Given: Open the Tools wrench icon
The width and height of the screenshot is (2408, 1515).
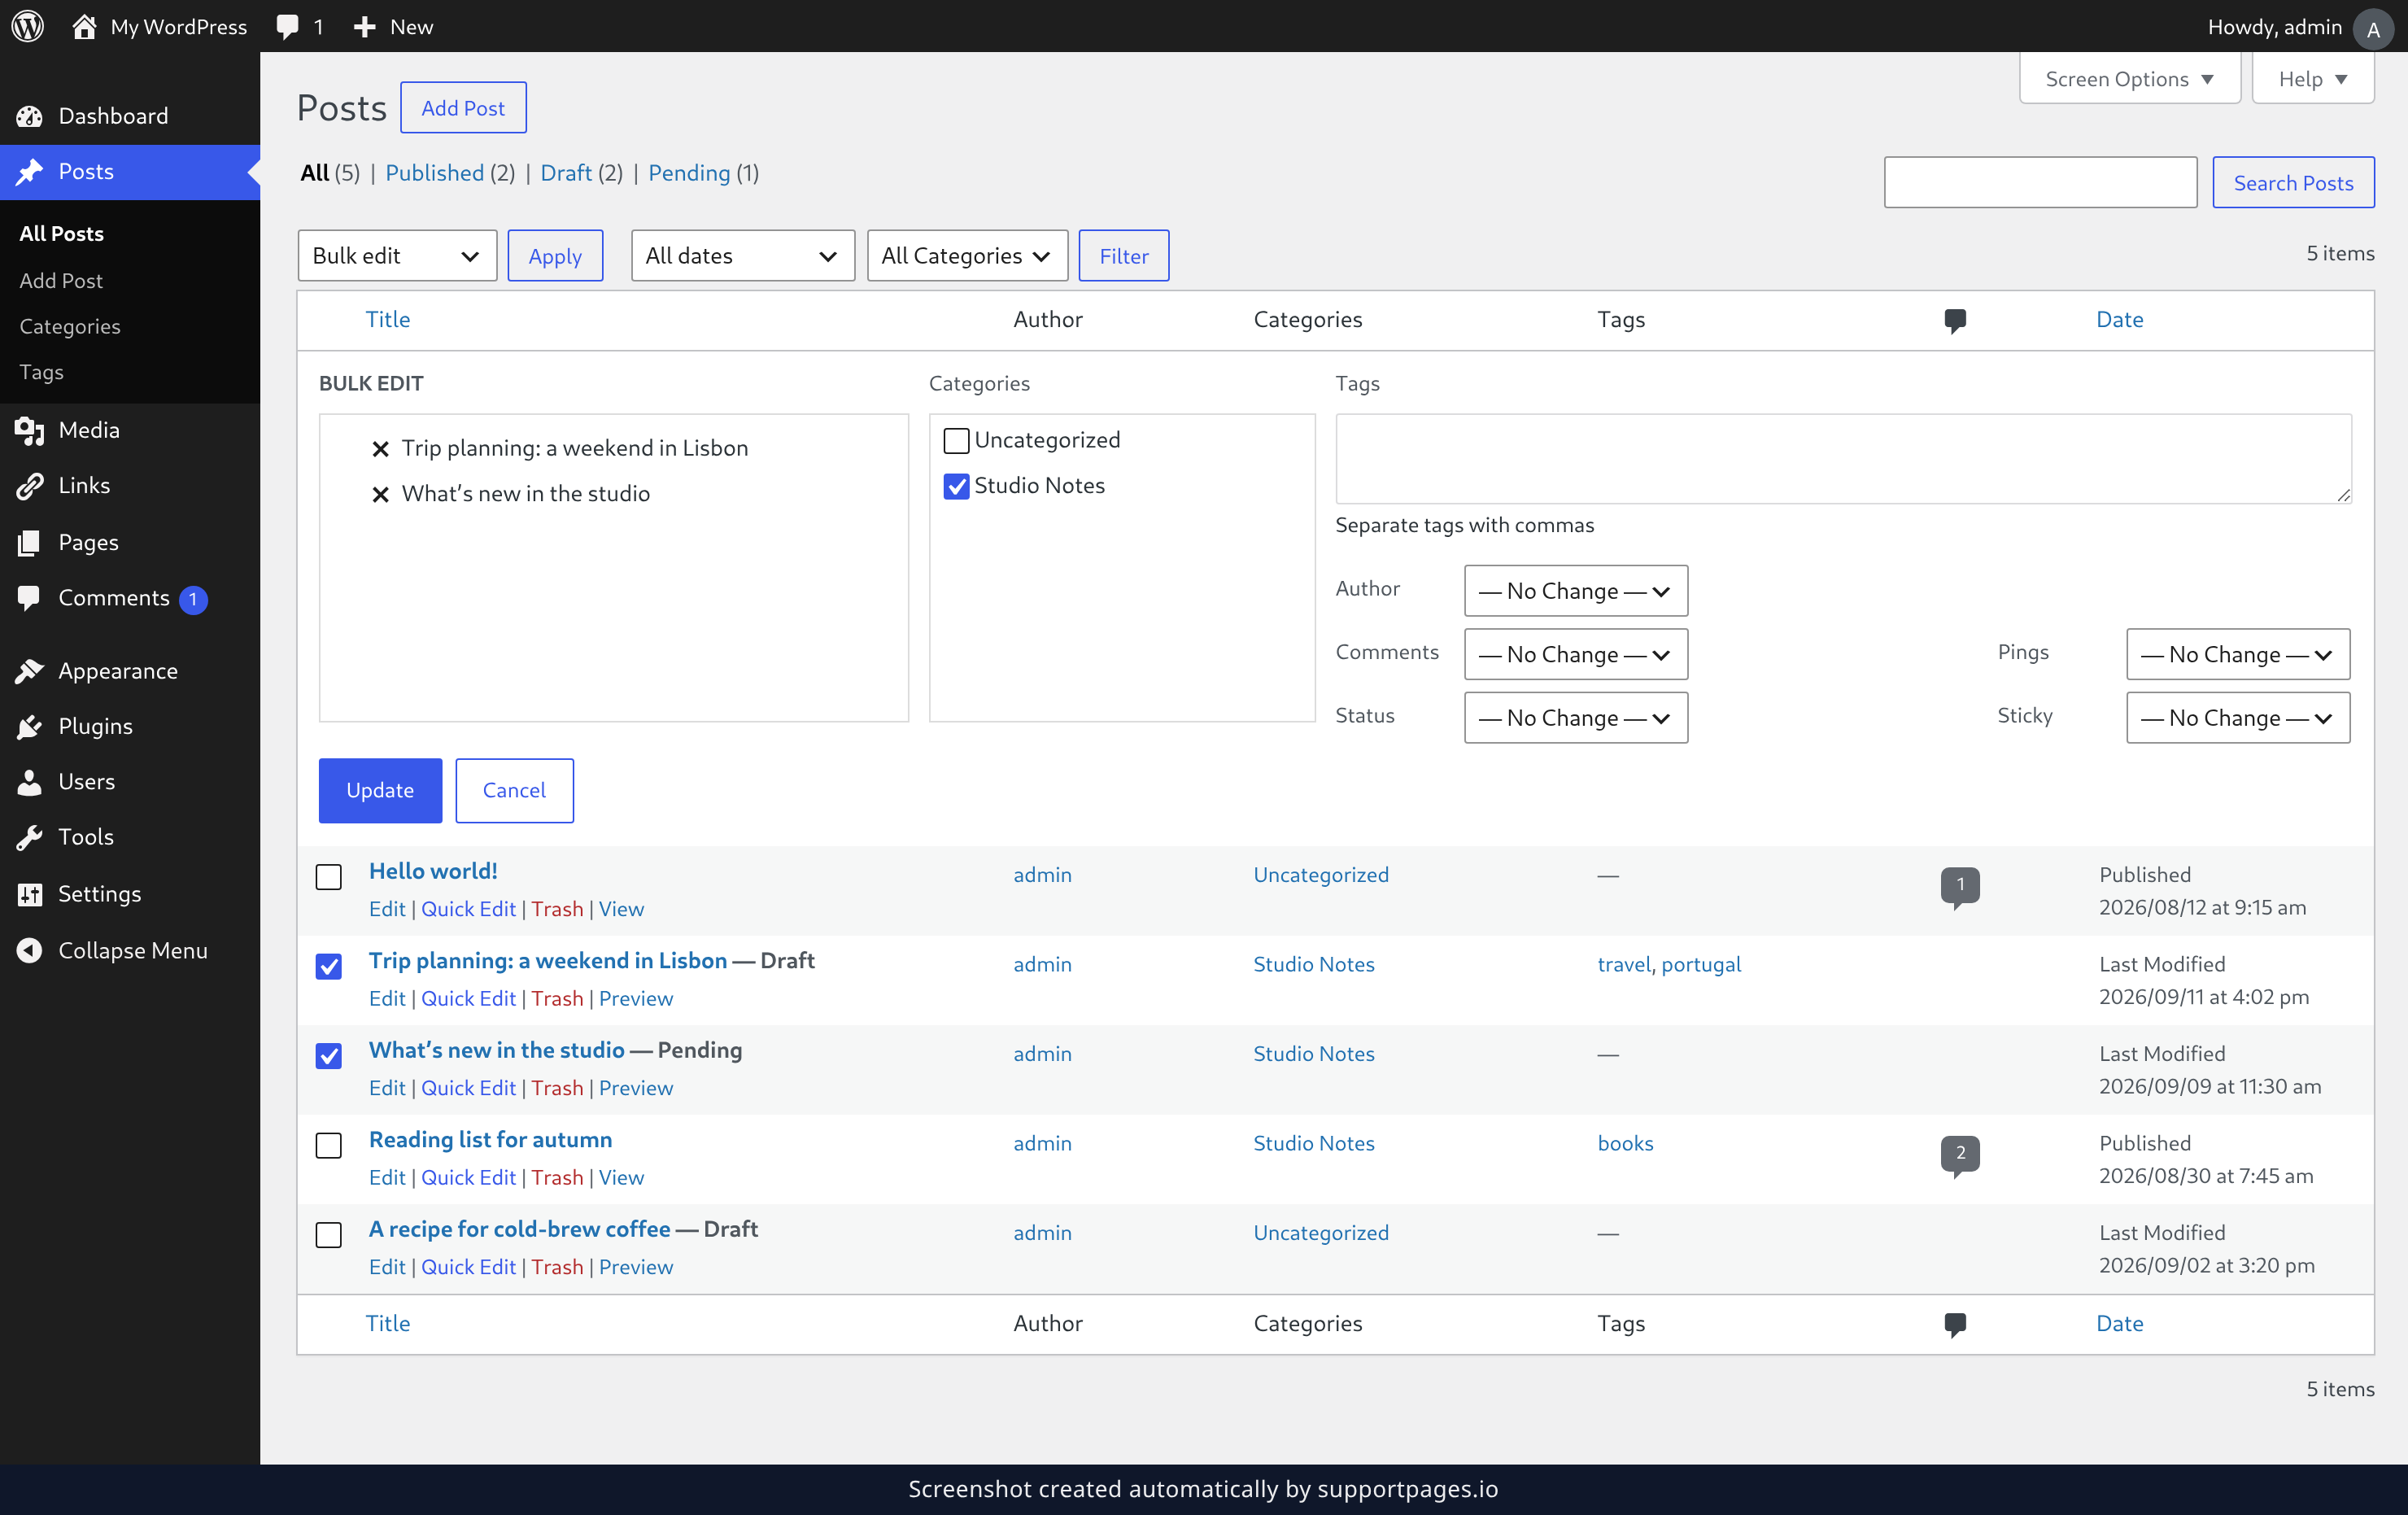Looking at the screenshot, I should coord(30,837).
